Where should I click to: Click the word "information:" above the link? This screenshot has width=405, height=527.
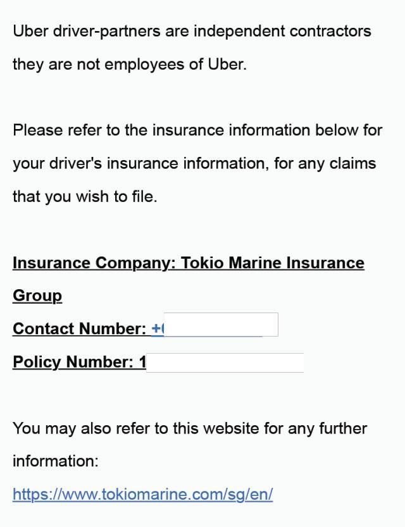tap(56, 461)
